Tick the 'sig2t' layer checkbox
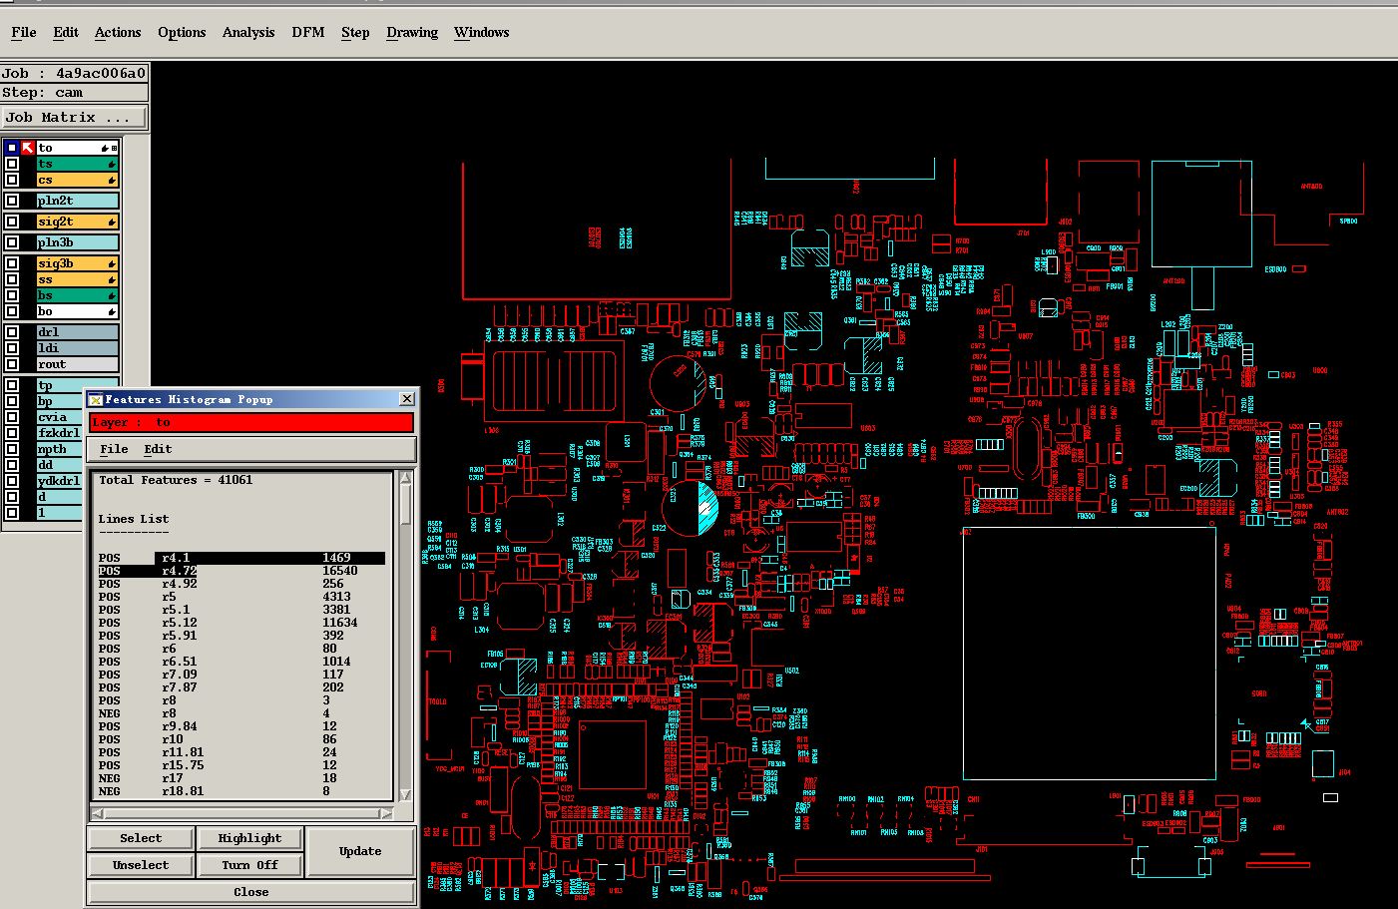This screenshot has width=1398, height=909. coord(12,222)
